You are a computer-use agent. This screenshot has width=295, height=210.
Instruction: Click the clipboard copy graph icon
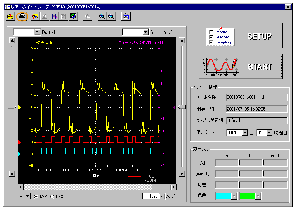coord(126,16)
